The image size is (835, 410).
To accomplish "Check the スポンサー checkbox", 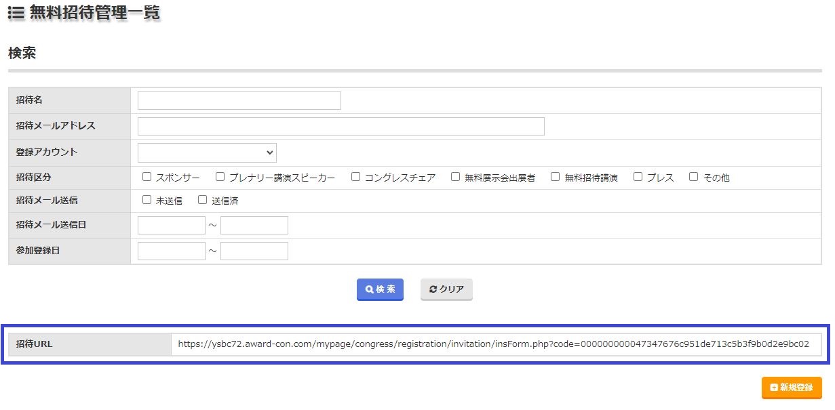I will pyautogui.click(x=147, y=177).
